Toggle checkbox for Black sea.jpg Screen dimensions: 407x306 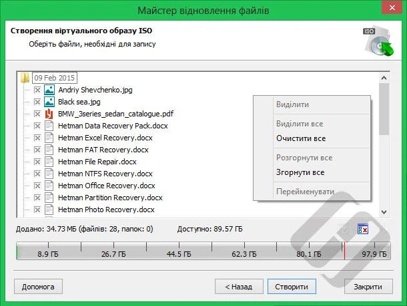pyautogui.click(x=37, y=102)
